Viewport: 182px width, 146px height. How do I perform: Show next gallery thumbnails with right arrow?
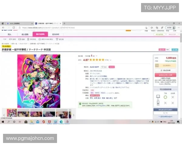click(x=73, y=115)
